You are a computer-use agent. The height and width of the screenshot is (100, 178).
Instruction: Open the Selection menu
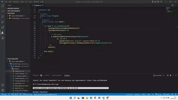16,2
